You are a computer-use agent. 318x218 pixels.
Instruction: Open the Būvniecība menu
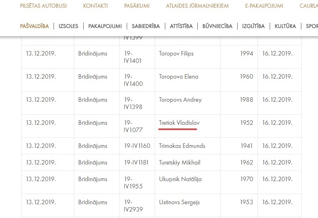pos(217,26)
